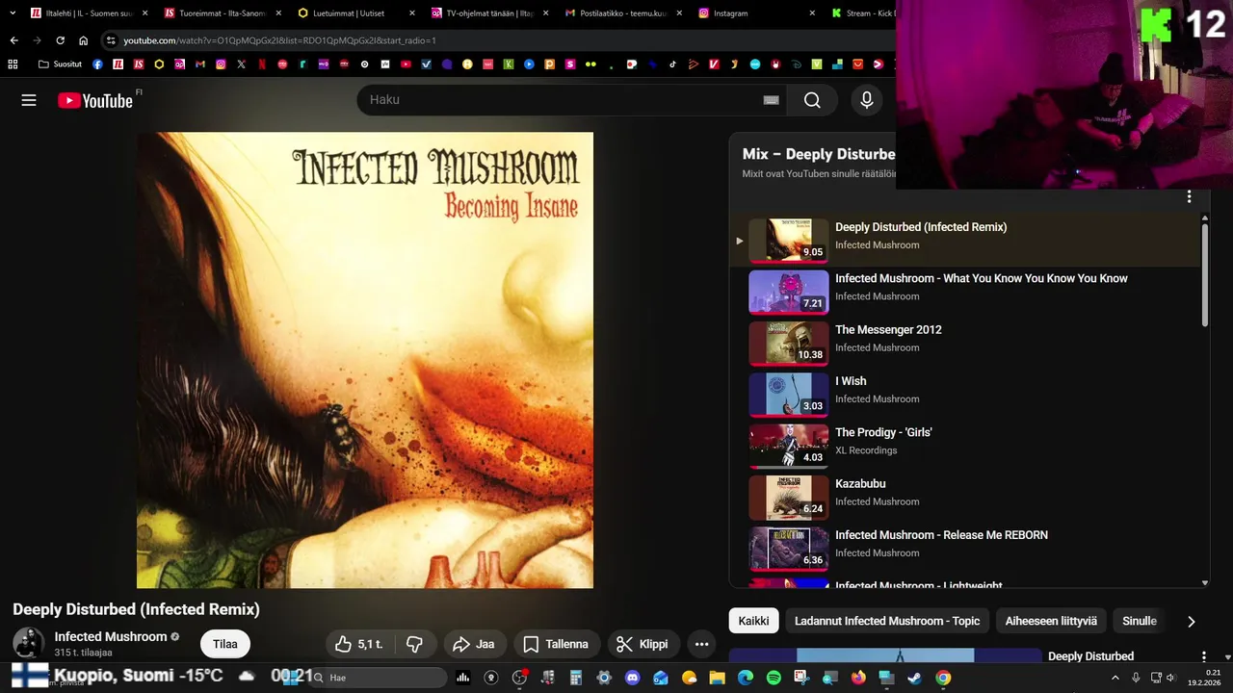The height and width of the screenshot is (693, 1233).
Task: Like the video with thumbs up
Action: (360, 644)
